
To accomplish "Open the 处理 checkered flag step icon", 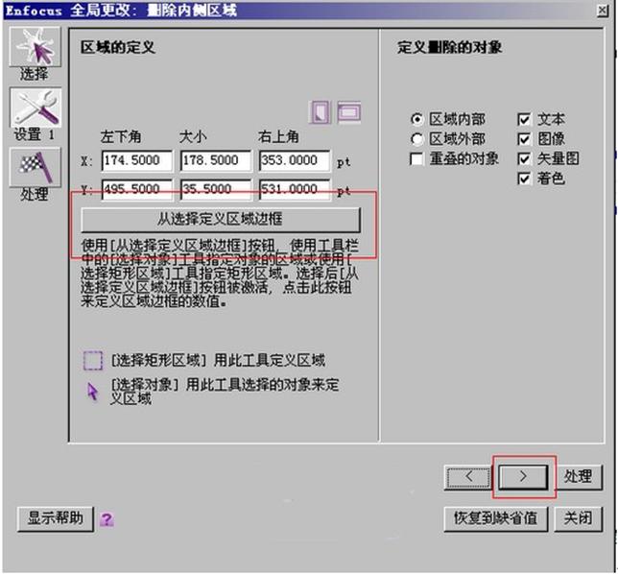I will (36, 167).
